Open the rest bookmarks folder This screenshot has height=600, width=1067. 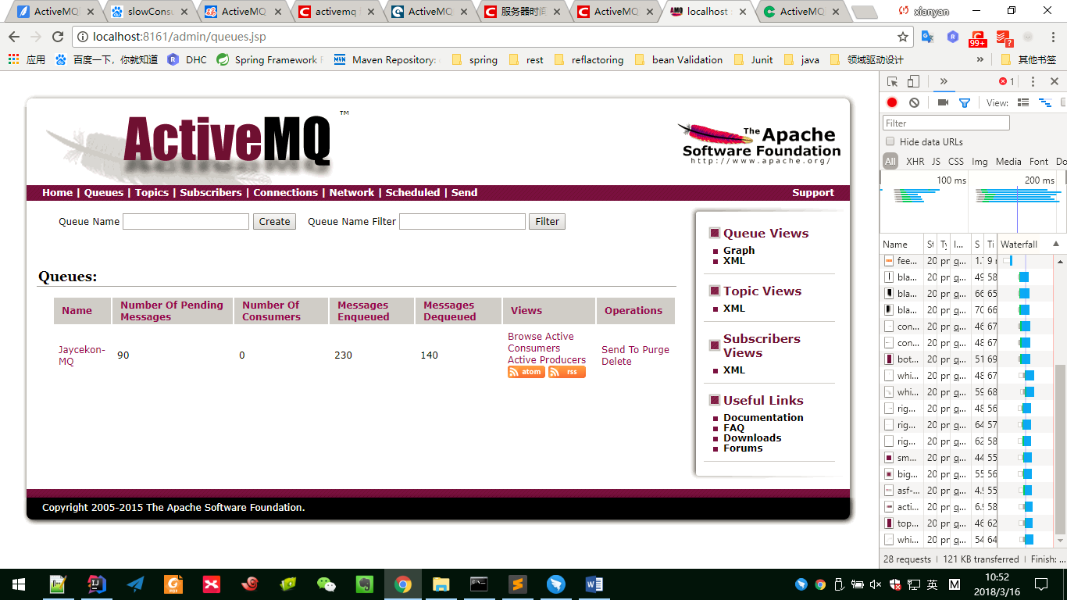pos(526,59)
